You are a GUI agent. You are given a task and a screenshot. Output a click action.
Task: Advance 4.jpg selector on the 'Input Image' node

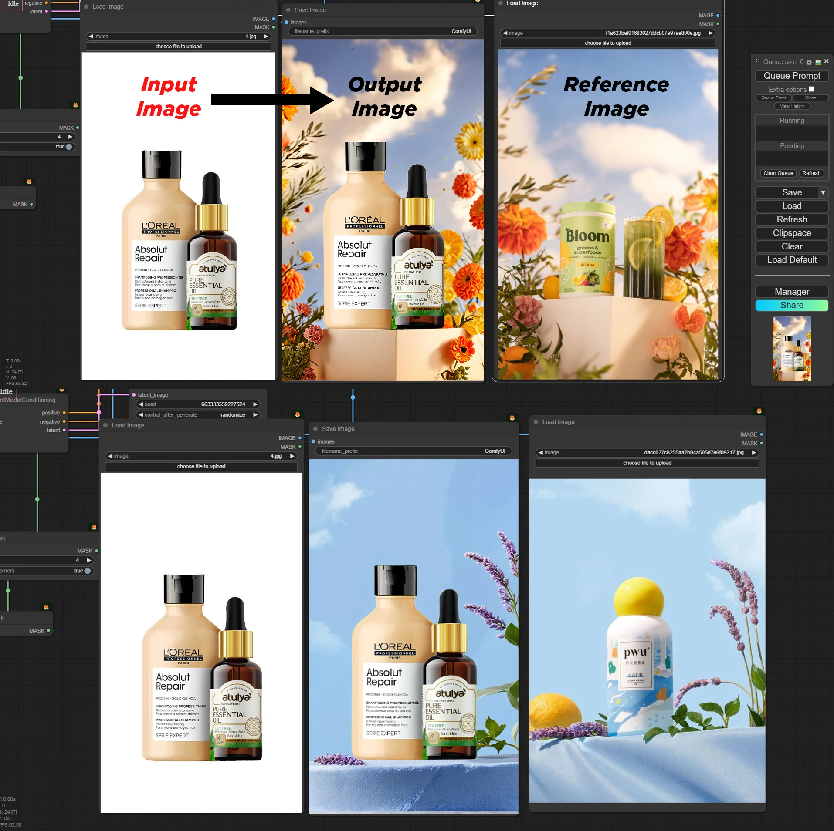(x=266, y=37)
